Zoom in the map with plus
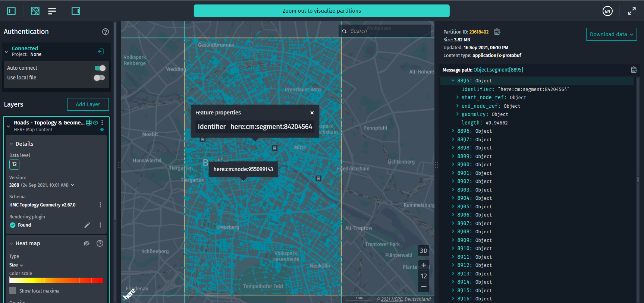This screenshot has height=303, width=644. (x=424, y=265)
